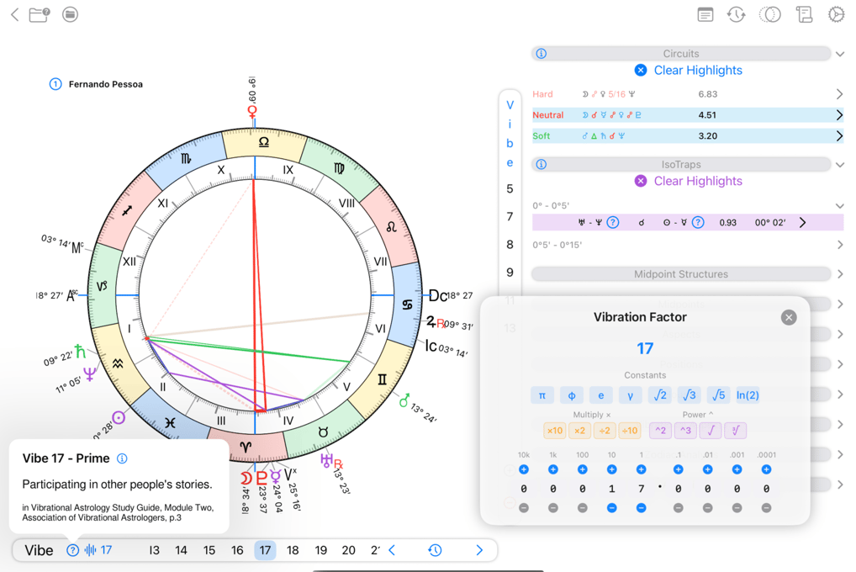Clear IsoTraps highlights with purple X
856x572 pixels.
[x=641, y=181]
